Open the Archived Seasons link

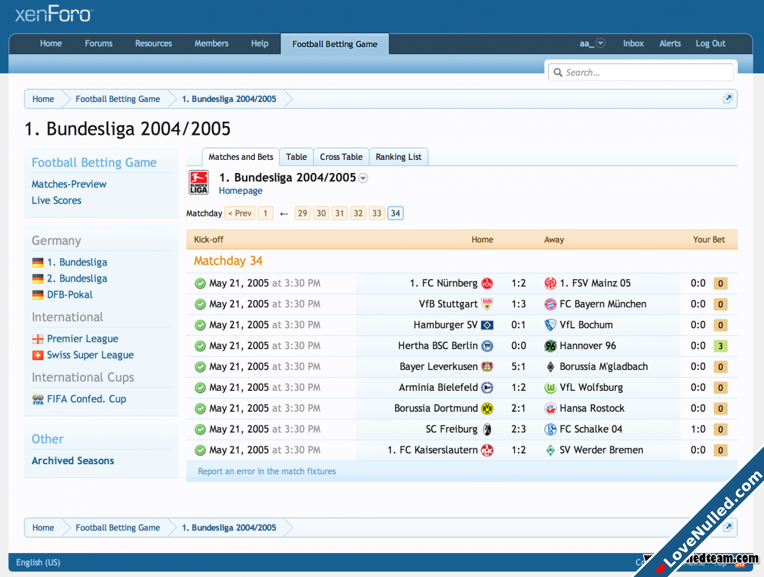[x=73, y=461]
